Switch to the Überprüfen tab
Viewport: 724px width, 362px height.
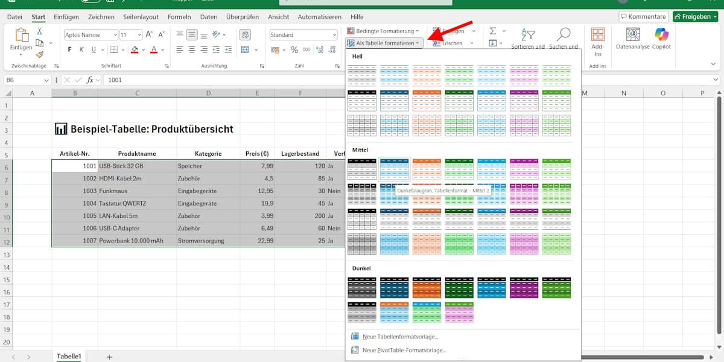tap(243, 17)
